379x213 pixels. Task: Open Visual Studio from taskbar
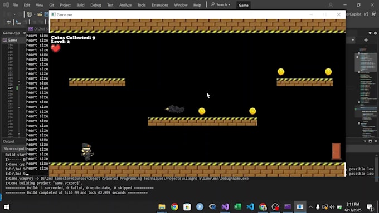coord(225,207)
